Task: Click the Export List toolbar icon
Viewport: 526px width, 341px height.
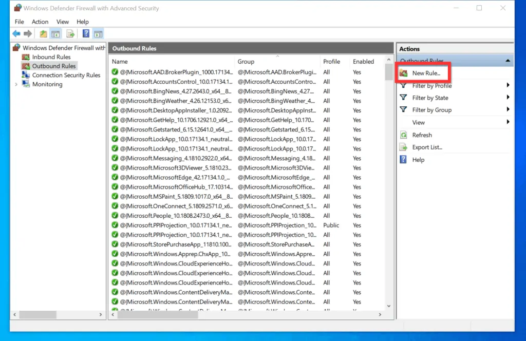Action: [70, 33]
